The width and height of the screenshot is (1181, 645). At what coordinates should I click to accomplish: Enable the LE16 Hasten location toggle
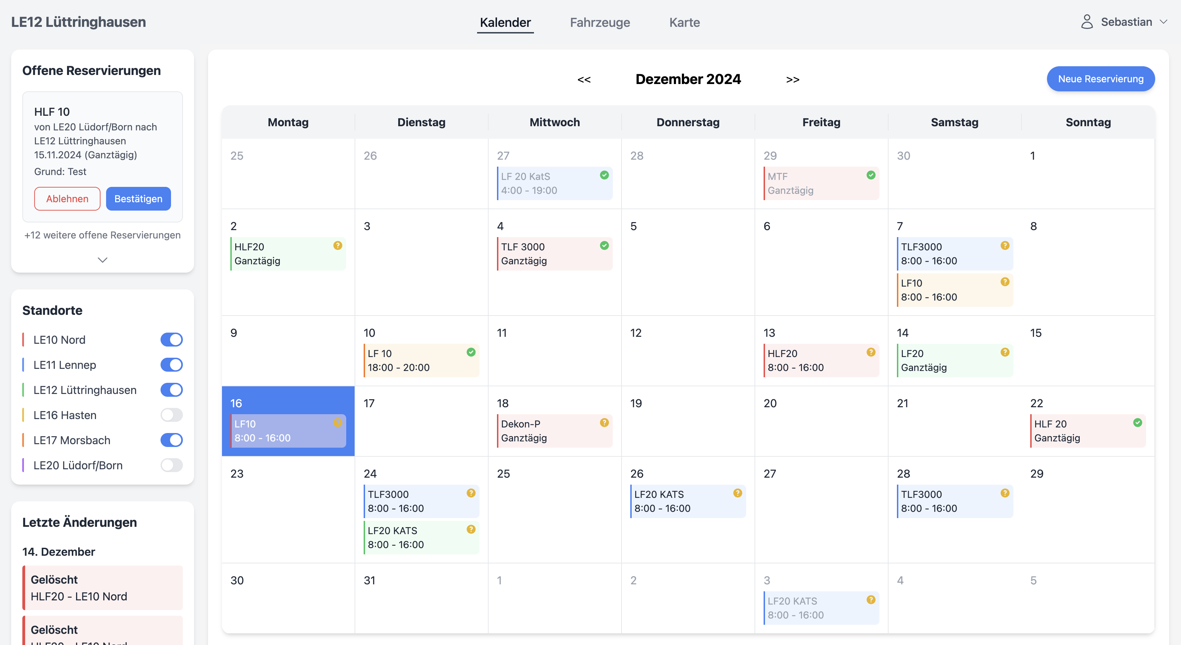pos(171,415)
